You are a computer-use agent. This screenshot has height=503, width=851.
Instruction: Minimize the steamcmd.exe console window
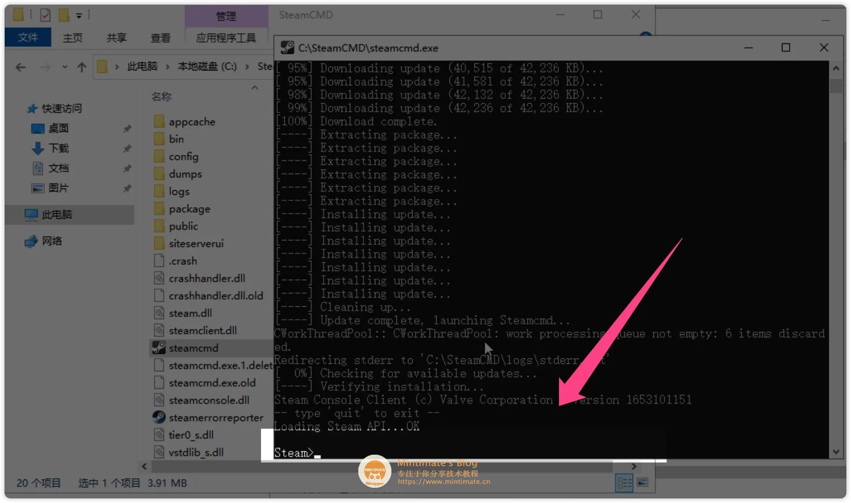[x=749, y=47]
